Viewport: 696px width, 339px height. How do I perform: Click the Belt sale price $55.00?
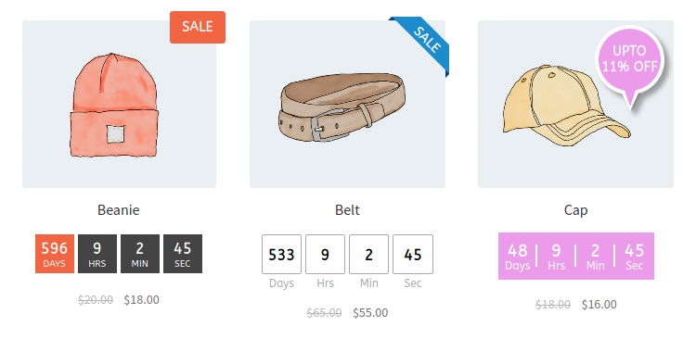click(x=370, y=313)
